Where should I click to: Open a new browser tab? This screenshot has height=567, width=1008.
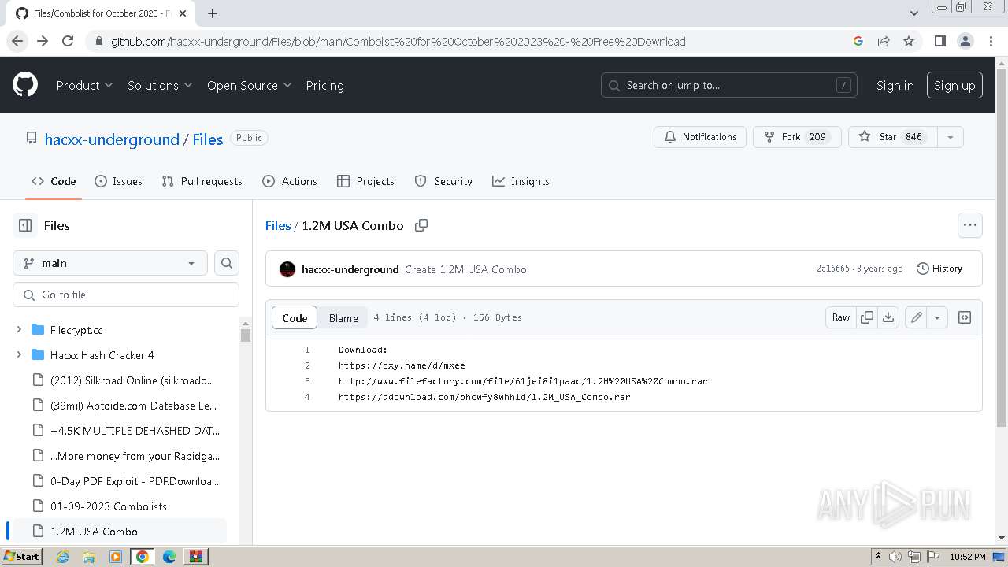click(213, 13)
